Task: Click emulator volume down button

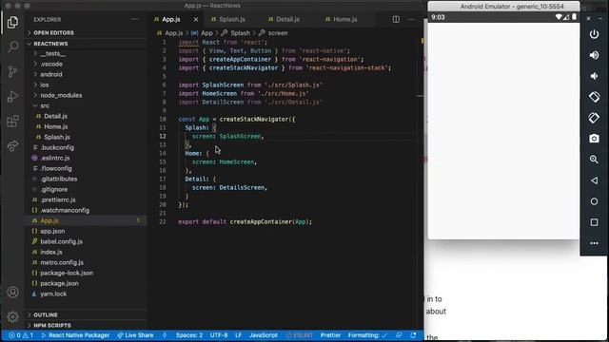Action: [594, 76]
